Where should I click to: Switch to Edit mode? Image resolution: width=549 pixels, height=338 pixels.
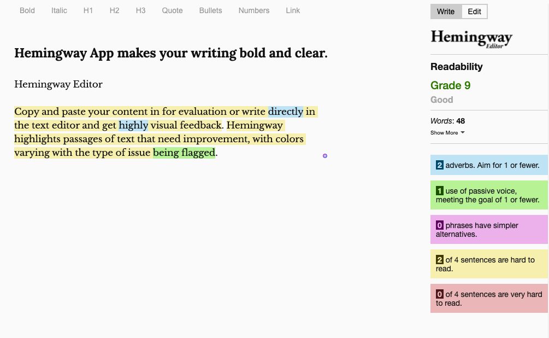pos(474,11)
